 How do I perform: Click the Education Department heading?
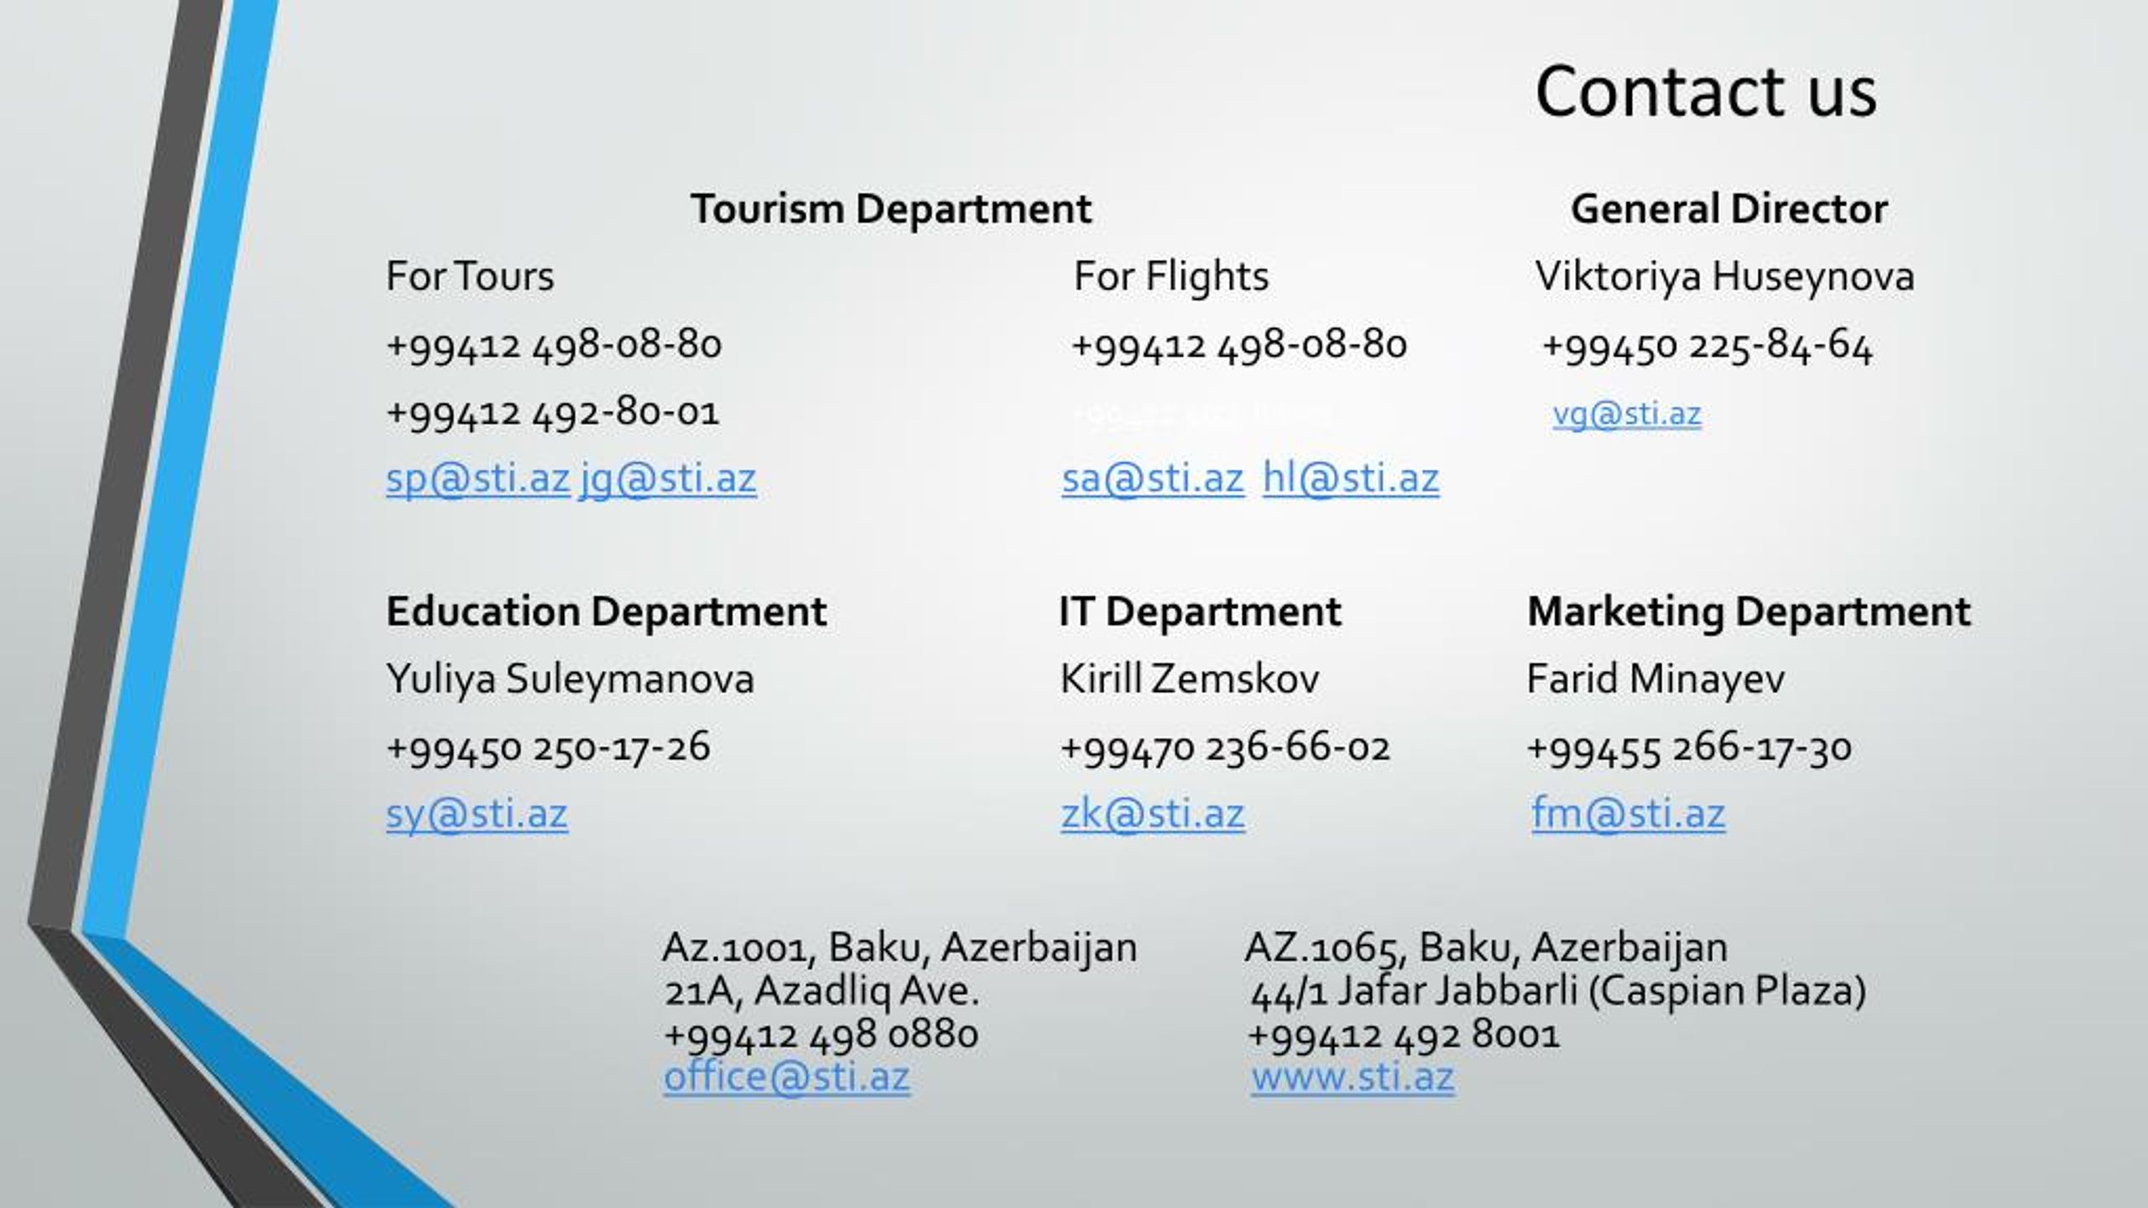(x=606, y=611)
